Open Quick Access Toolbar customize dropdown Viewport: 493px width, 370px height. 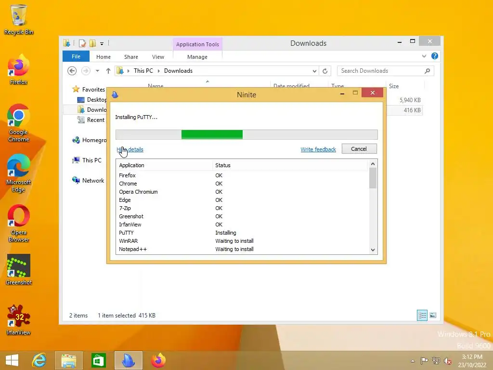point(102,43)
